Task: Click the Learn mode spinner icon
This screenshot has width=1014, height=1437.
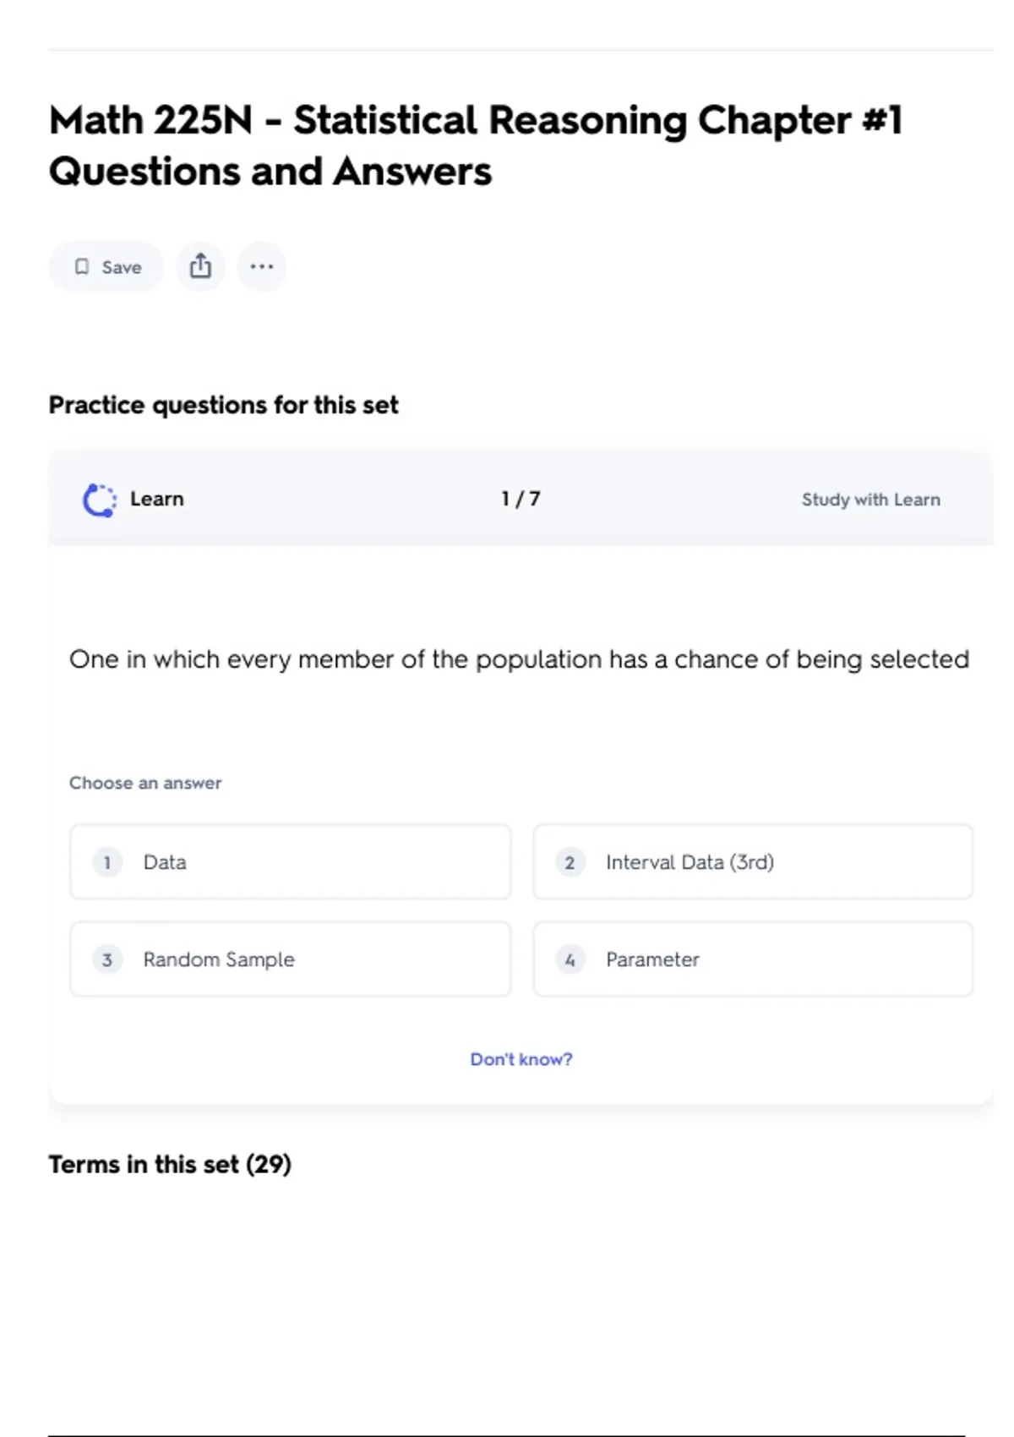Action: [x=99, y=500]
